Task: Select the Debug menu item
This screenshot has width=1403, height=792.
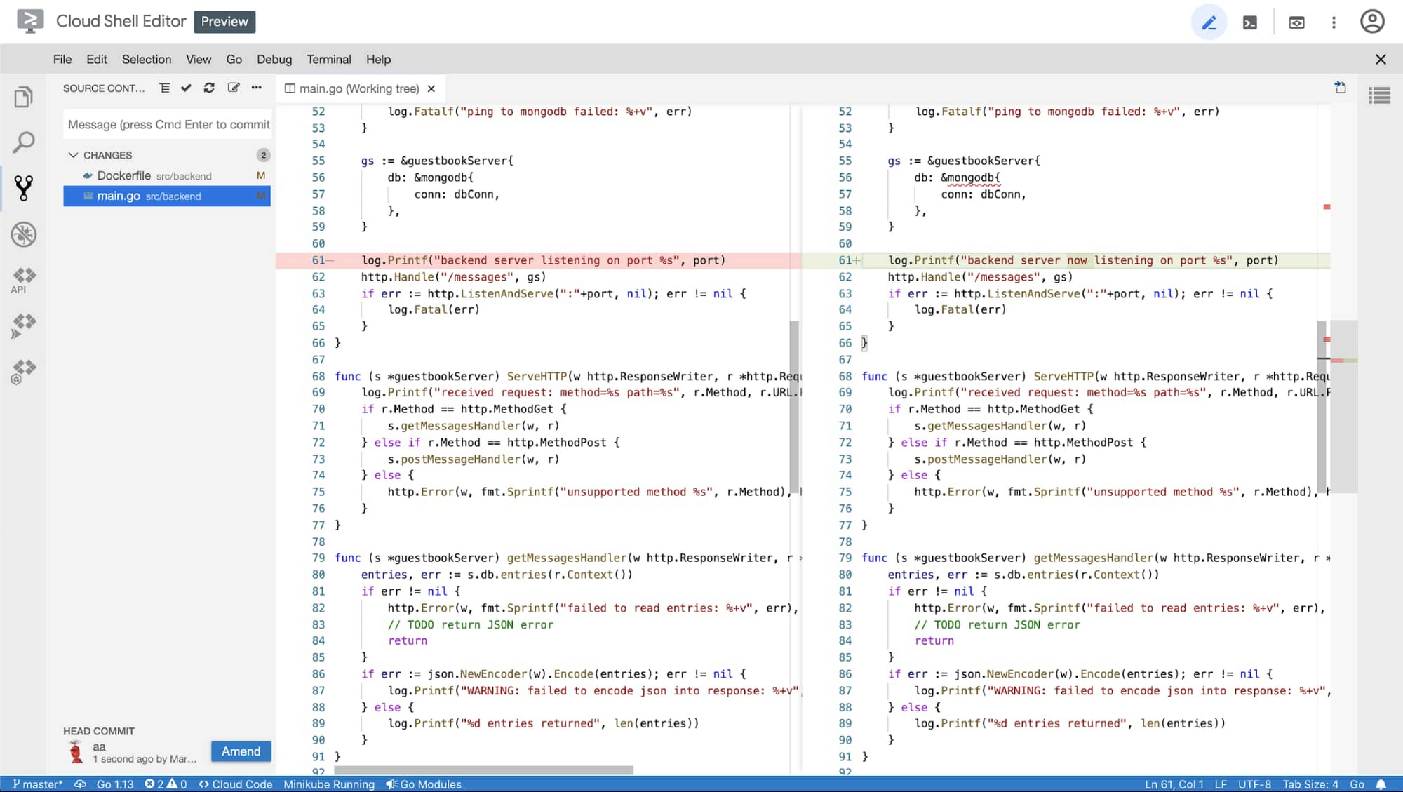Action: coord(274,59)
